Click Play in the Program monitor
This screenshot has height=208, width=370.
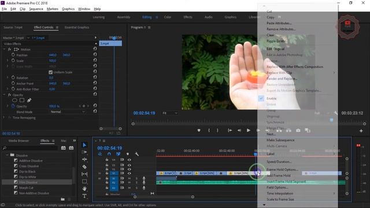point(248,131)
